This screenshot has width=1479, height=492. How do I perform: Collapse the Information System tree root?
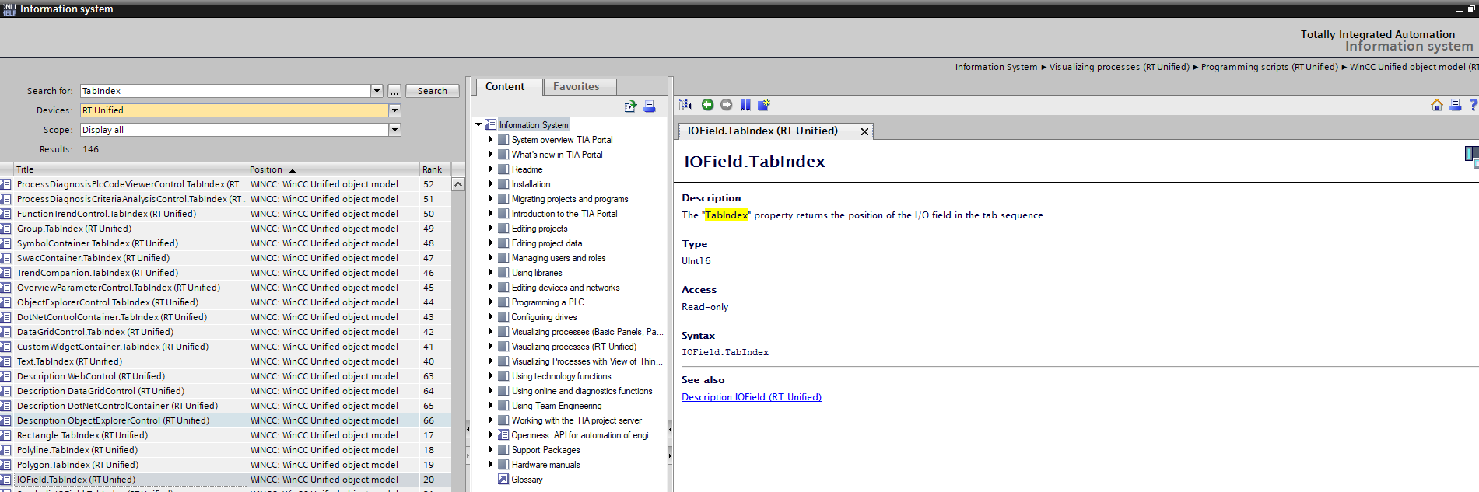tap(478, 125)
